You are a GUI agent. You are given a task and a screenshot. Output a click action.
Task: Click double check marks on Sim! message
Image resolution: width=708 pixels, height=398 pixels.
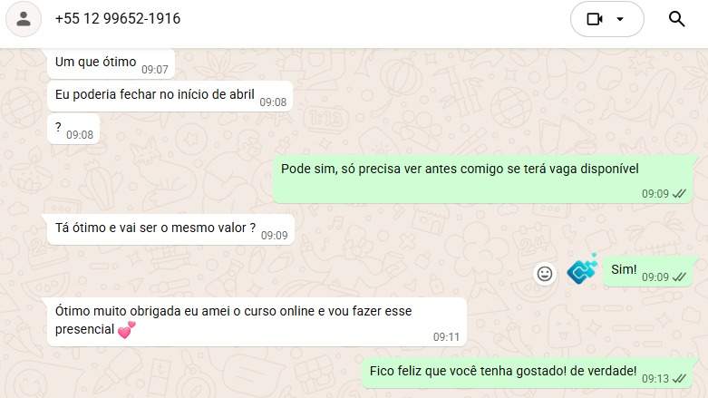[x=679, y=277]
